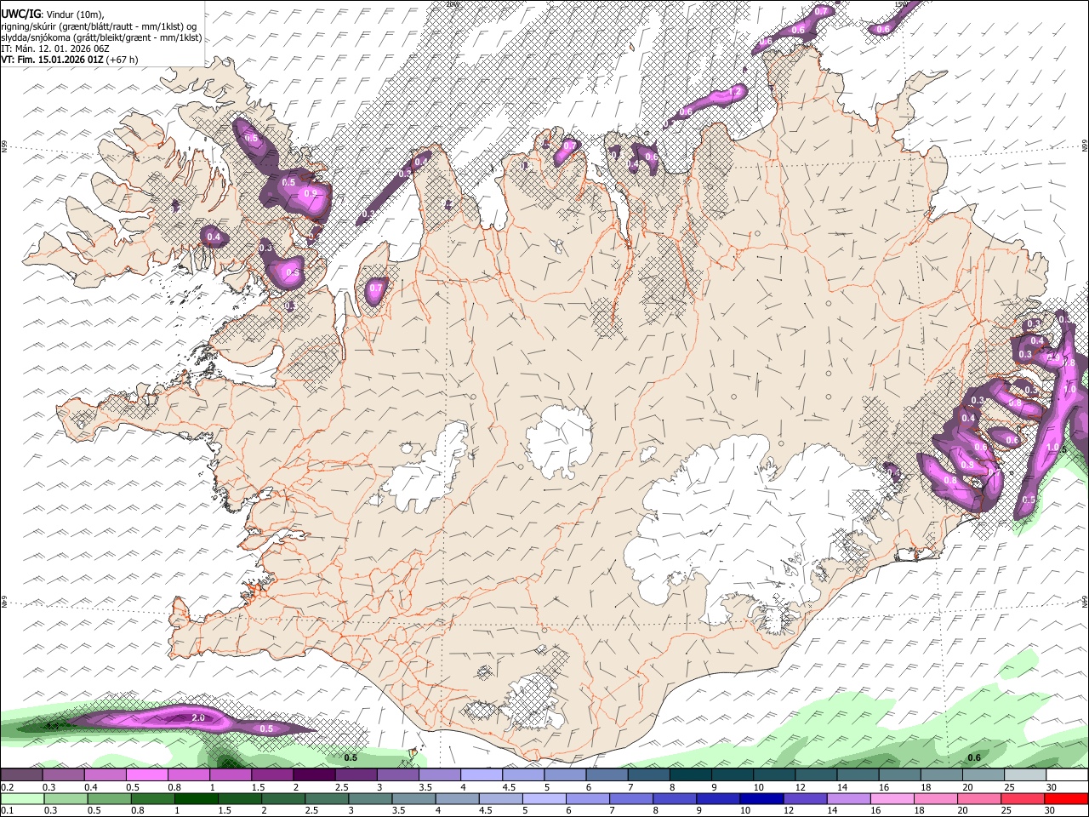1089x817 pixels.
Task: Click the 'rigning/skúrir' legend description line
Action: tap(99, 26)
